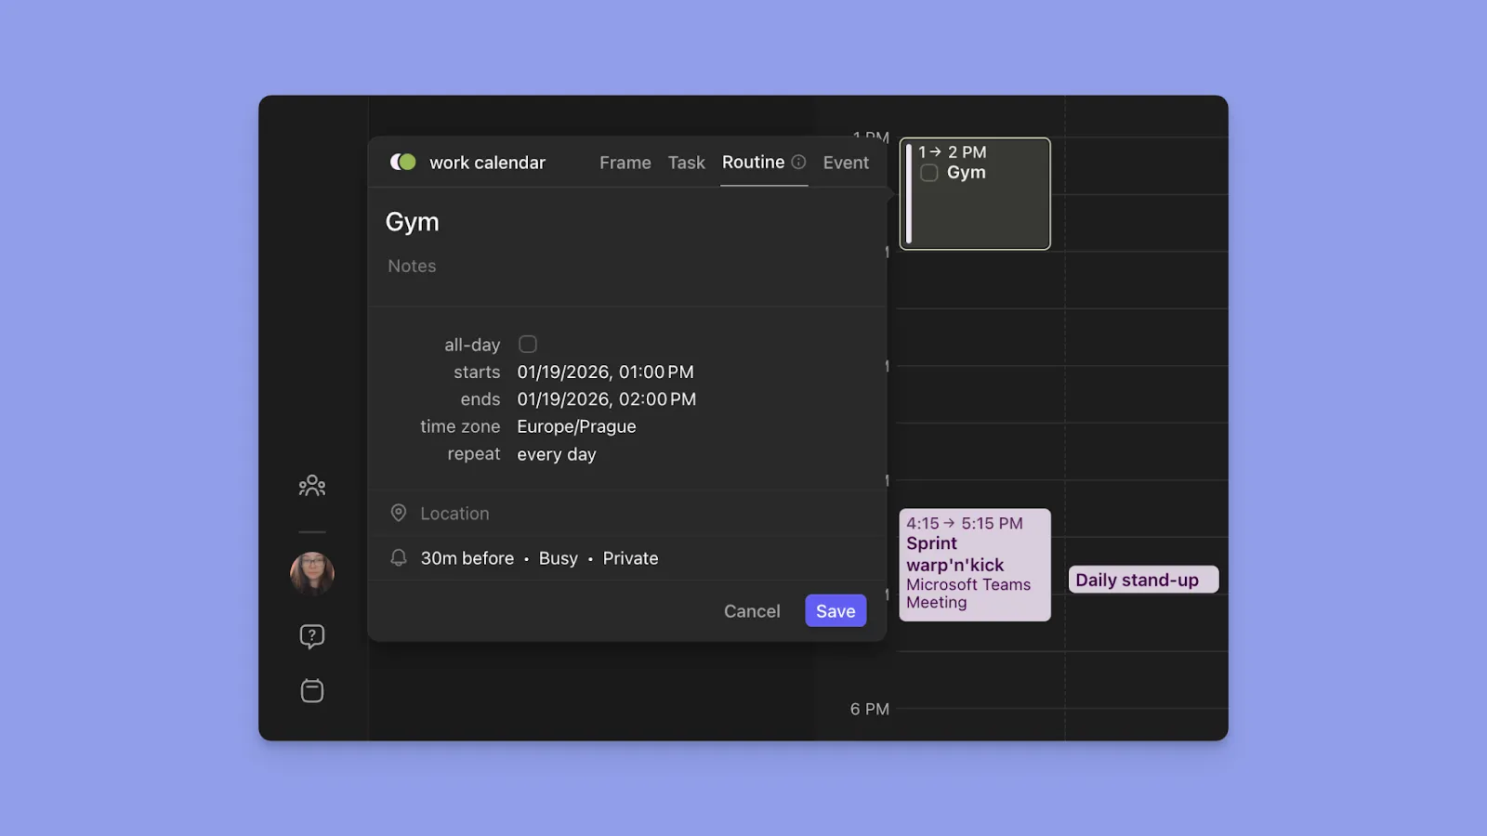The image size is (1487, 836).
Task: Click the 6 PM time label
Action: (x=869, y=709)
